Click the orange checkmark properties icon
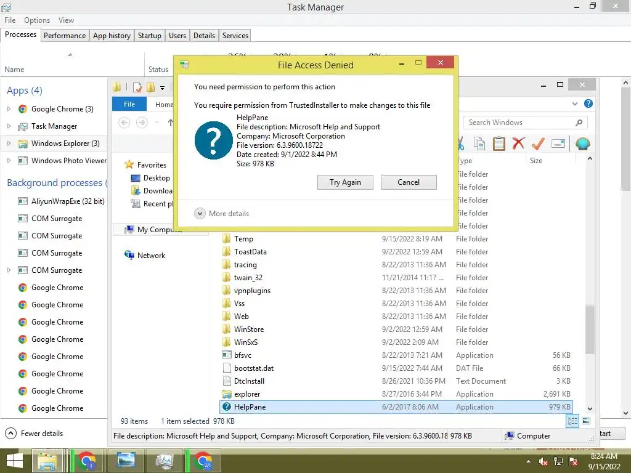 coord(538,144)
